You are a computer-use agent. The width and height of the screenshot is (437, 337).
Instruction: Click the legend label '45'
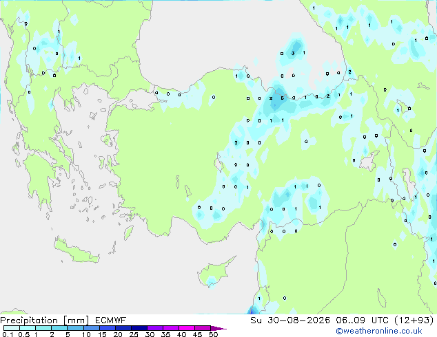197,334
